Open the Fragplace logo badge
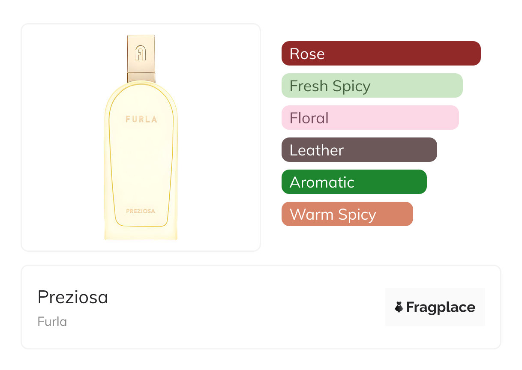This screenshot has height=370, width=522. [x=435, y=307]
